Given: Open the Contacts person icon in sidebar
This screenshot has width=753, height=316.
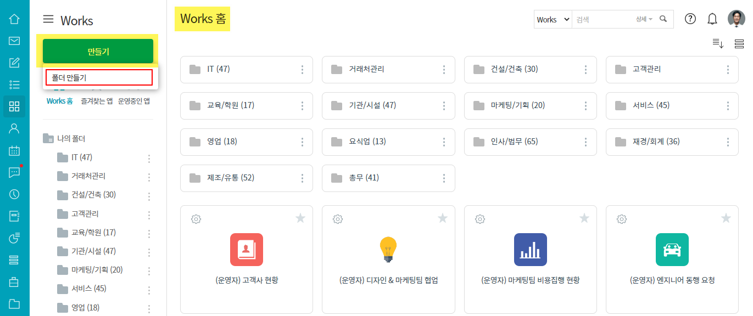Looking at the screenshot, I should 14,128.
